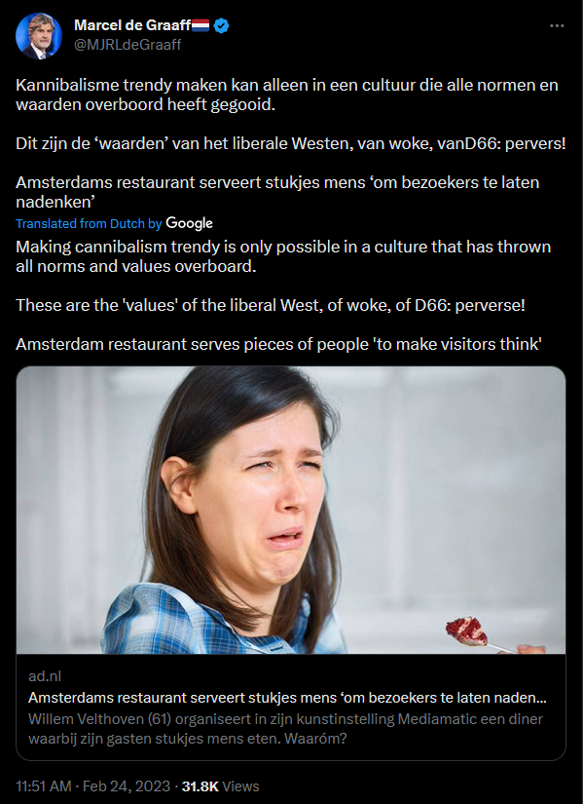
Task: Open the three-dot more options menu
Action: (557, 25)
